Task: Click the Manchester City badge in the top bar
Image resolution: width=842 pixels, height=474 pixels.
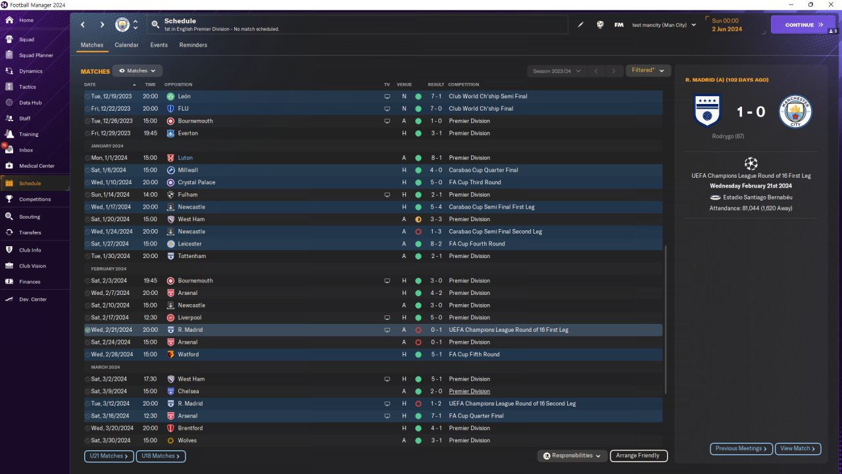Action: [122, 25]
